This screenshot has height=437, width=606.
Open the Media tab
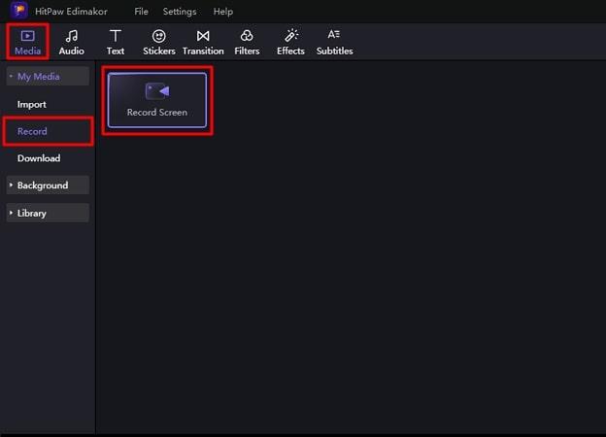[x=28, y=42]
